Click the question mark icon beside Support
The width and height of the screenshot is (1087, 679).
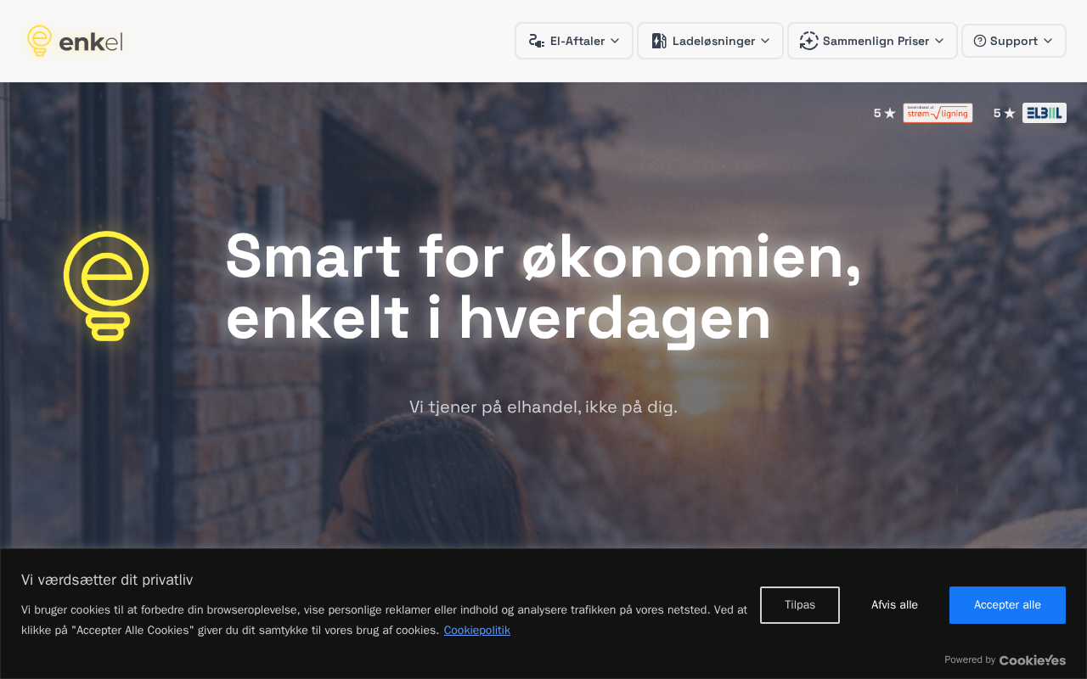[x=979, y=41]
